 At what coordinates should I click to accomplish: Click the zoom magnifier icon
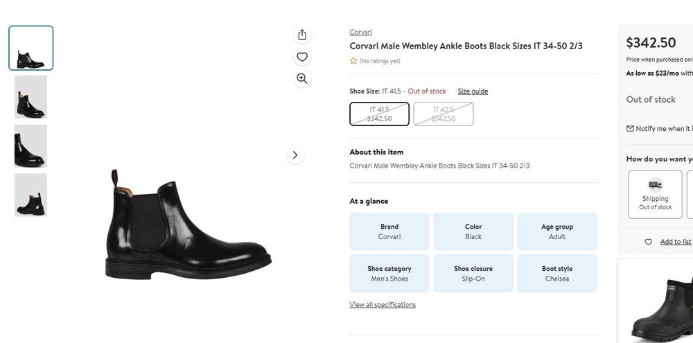click(301, 78)
